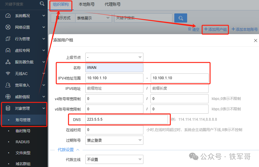Viewport: 259px width, 167px height.
Task: Expand the 宽带准入 menu chevron
Action: point(44,85)
